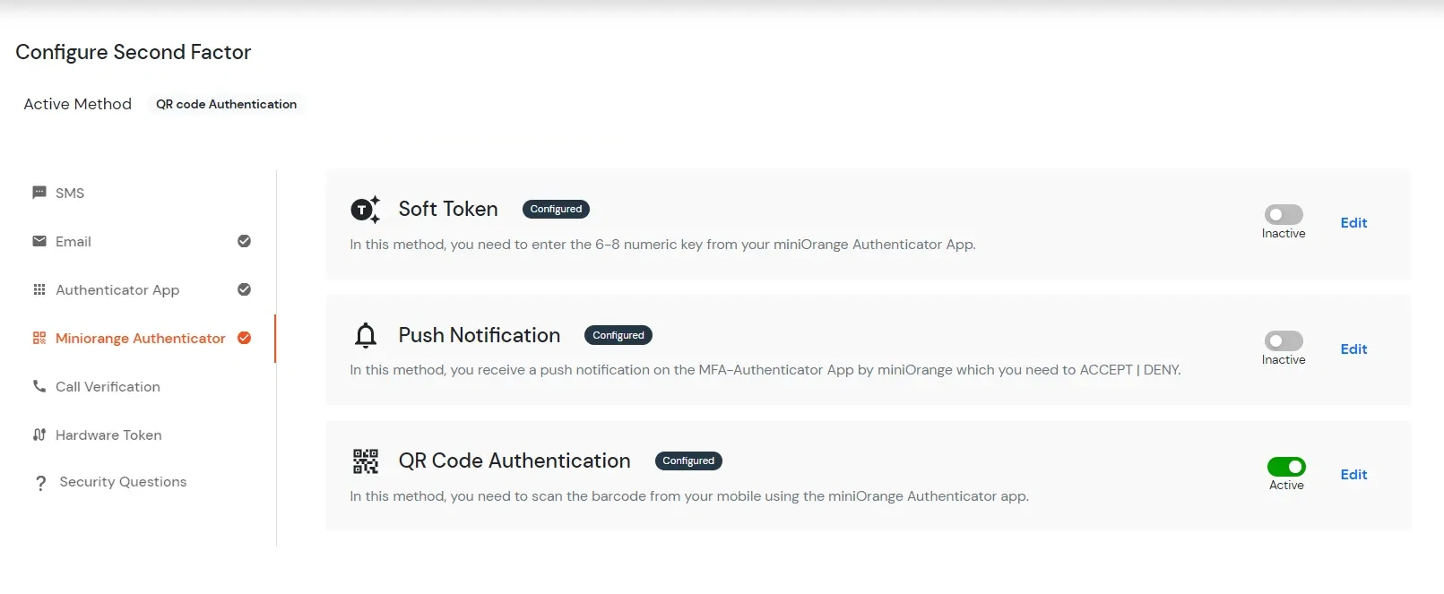Click the "QR code Authentication" active method label
This screenshot has height=594, width=1444.
point(226,104)
